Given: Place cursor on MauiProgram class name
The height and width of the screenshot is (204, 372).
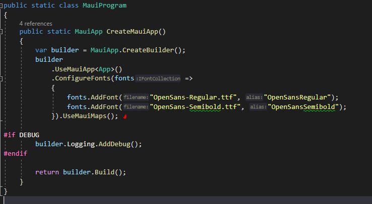Looking at the screenshot, I should [x=104, y=6].
